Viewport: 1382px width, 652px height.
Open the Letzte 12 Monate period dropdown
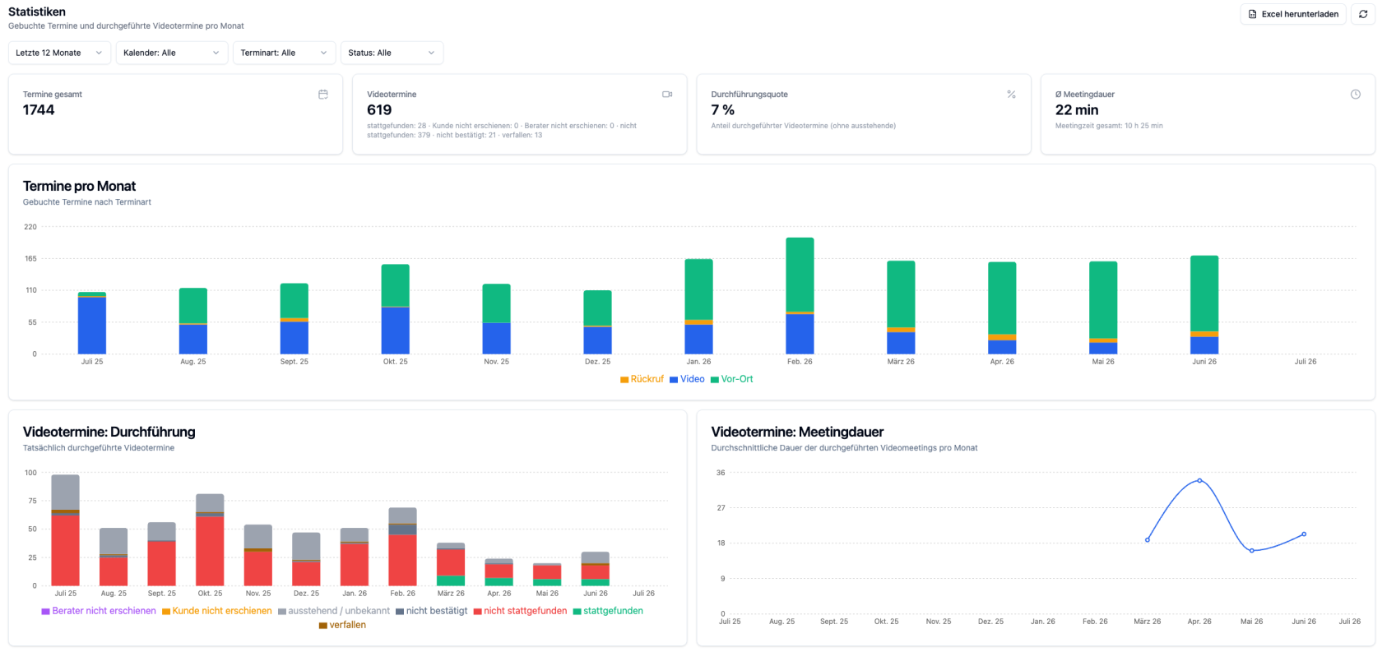(x=59, y=53)
